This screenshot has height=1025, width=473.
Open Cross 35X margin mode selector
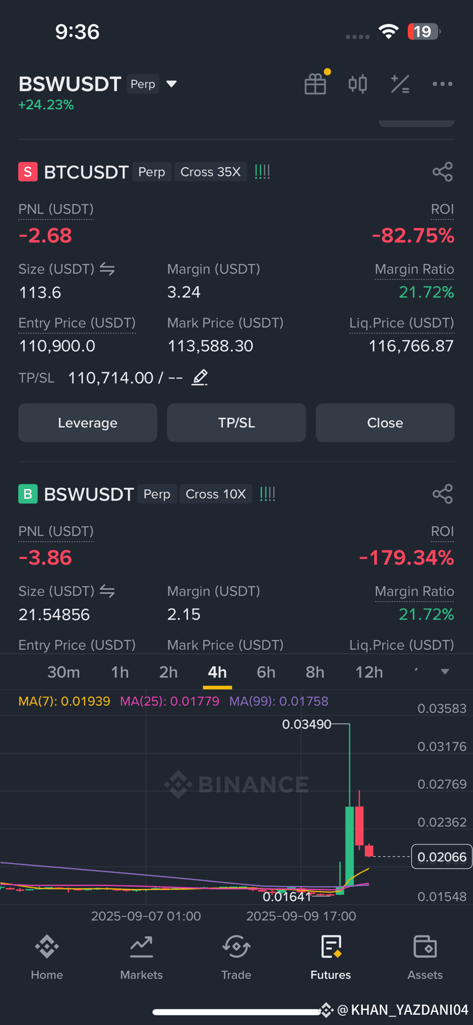point(210,172)
